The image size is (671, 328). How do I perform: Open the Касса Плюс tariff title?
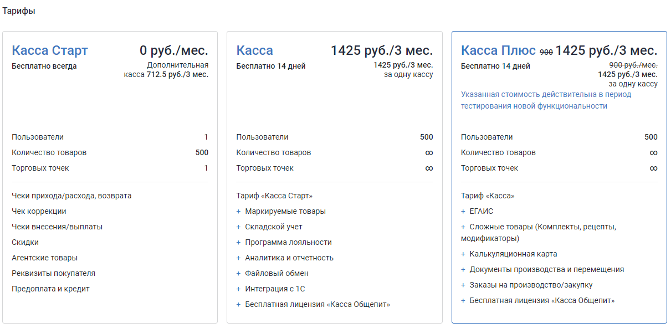[x=499, y=50]
